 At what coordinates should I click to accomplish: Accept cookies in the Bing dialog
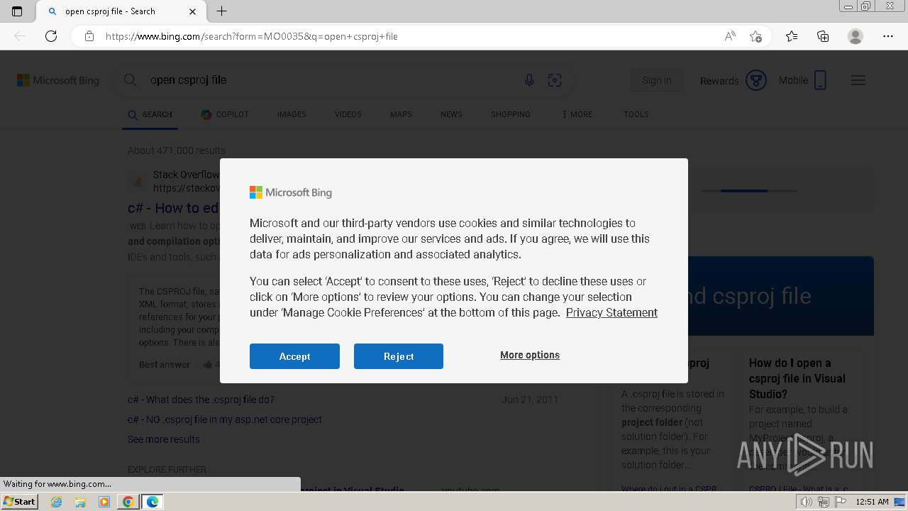point(294,356)
